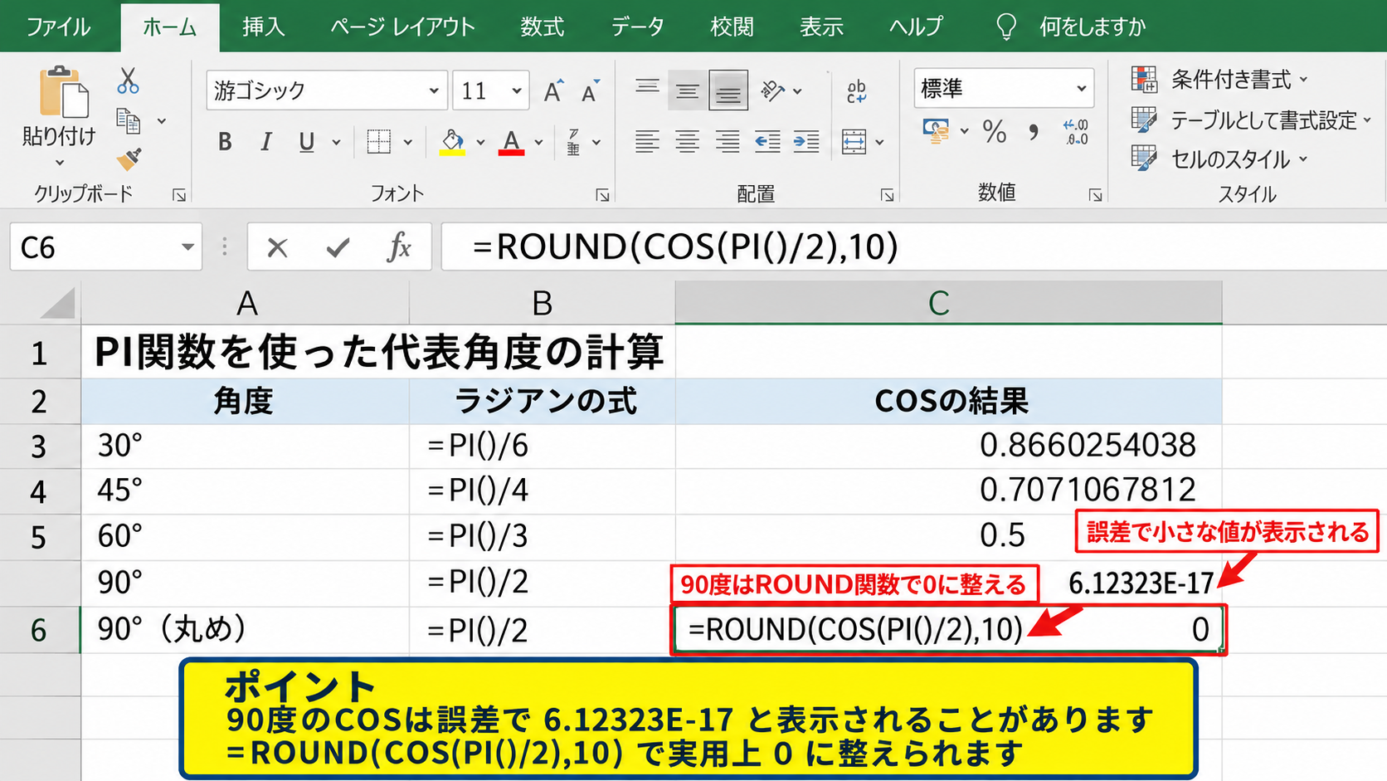Image resolution: width=1387 pixels, height=781 pixels.
Task: Switch to the データ tab
Action: tap(637, 27)
